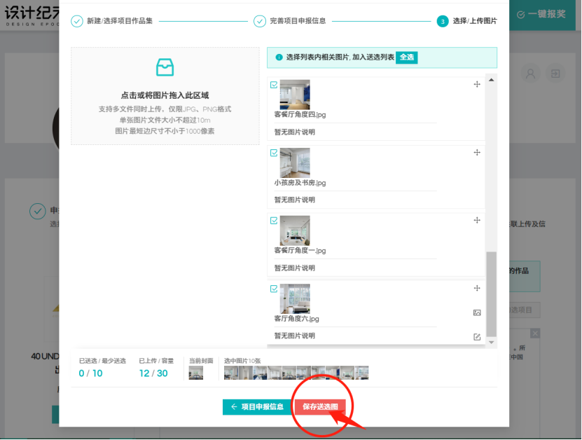Image resolution: width=582 pixels, height=440 pixels.
Task: Click the move handle icon on 客餐厅角度四.jpg
Action: coord(477,84)
